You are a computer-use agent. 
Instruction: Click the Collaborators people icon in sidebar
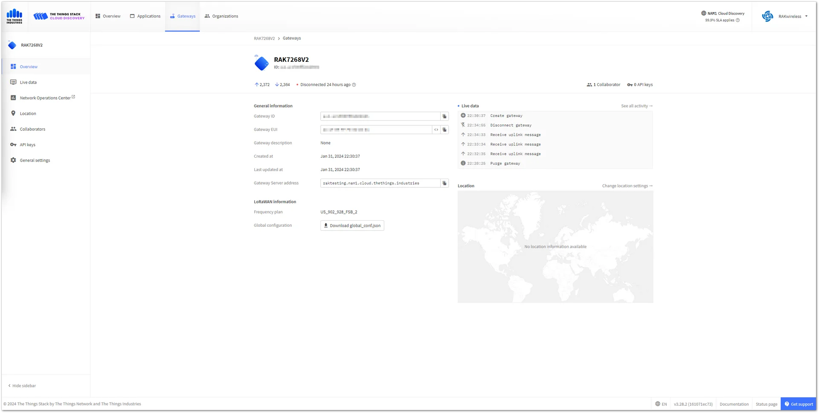[13, 129]
